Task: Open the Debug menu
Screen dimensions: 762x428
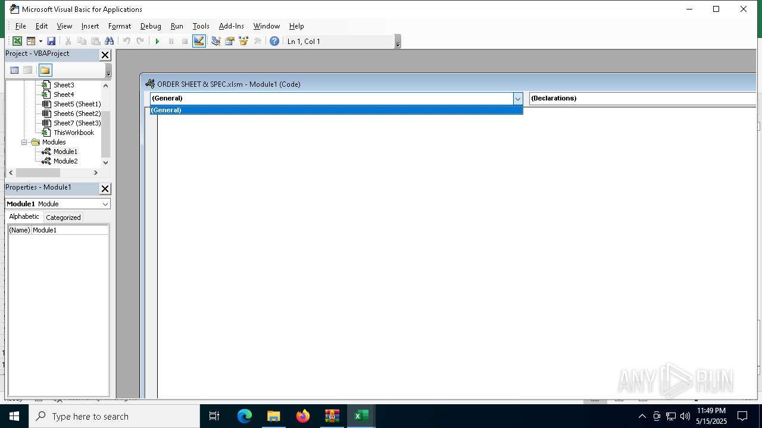Action: pyautogui.click(x=151, y=26)
